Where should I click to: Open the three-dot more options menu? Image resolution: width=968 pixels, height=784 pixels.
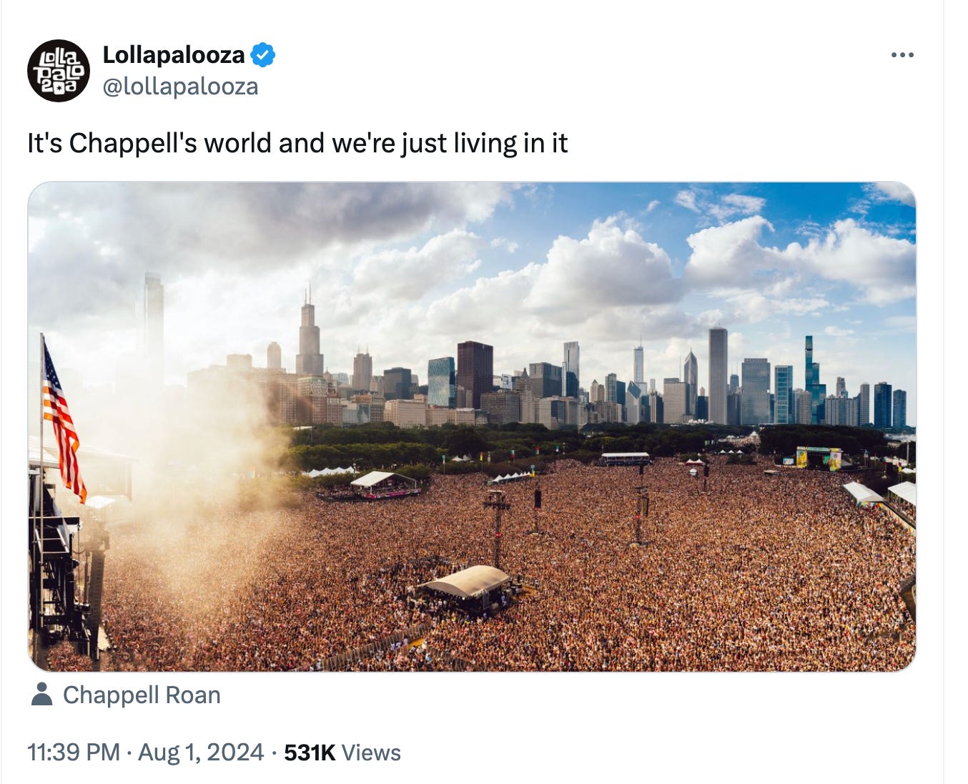(902, 55)
